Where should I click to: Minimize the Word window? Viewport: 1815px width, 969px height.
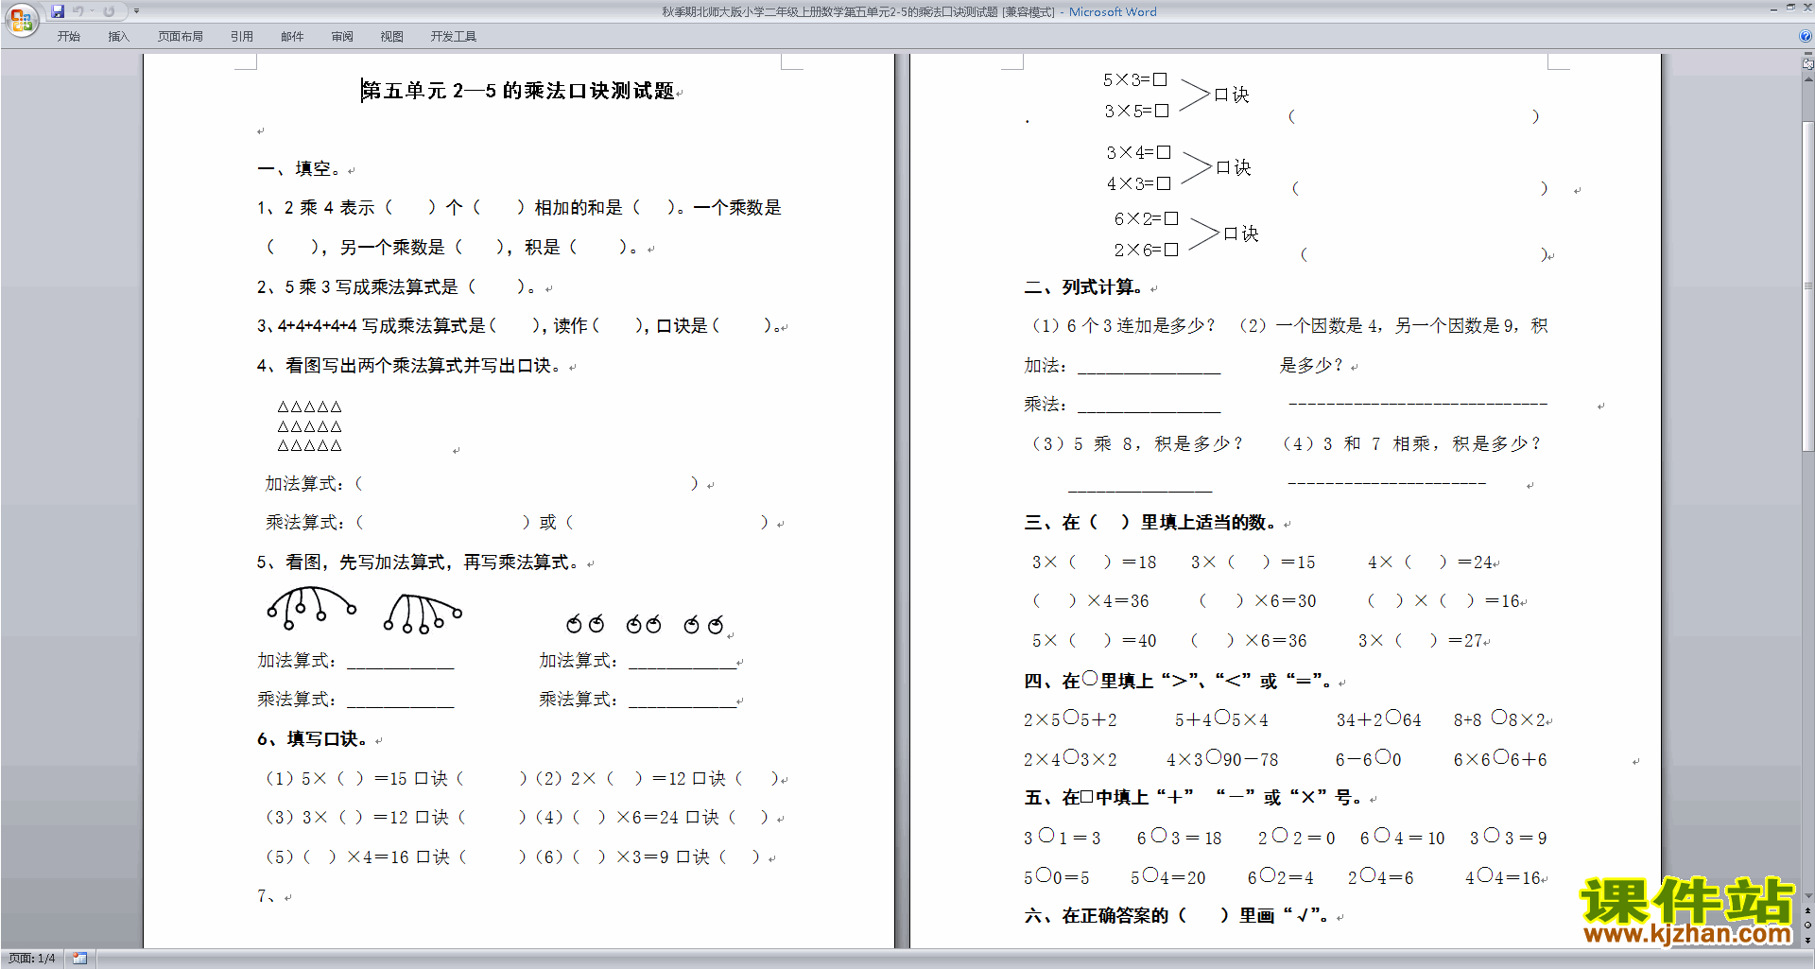[1773, 9]
